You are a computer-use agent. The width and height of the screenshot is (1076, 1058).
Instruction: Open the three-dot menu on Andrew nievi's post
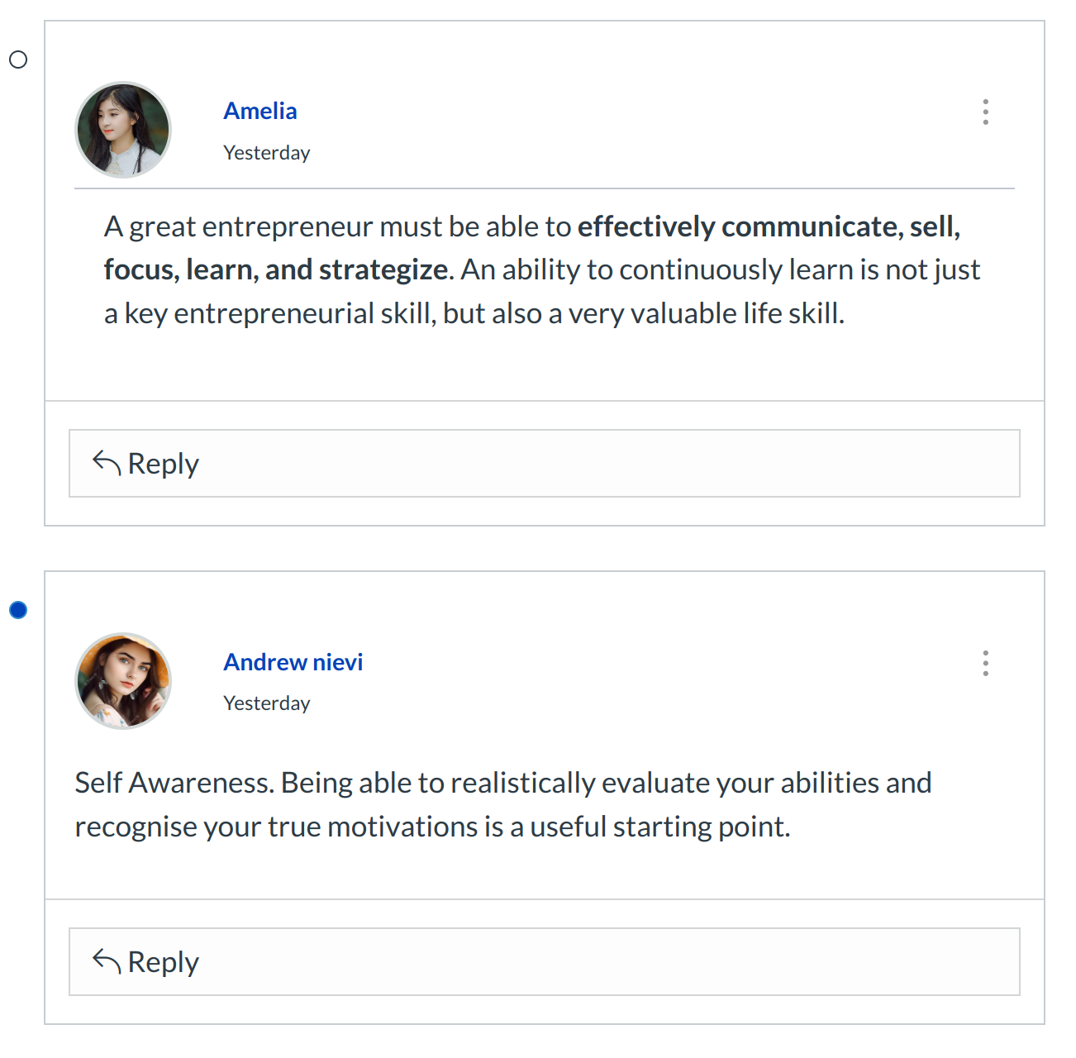pos(985,663)
